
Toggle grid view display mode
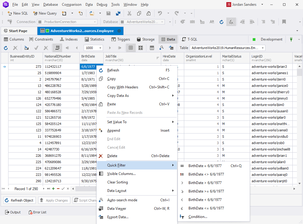click(x=131, y=48)
